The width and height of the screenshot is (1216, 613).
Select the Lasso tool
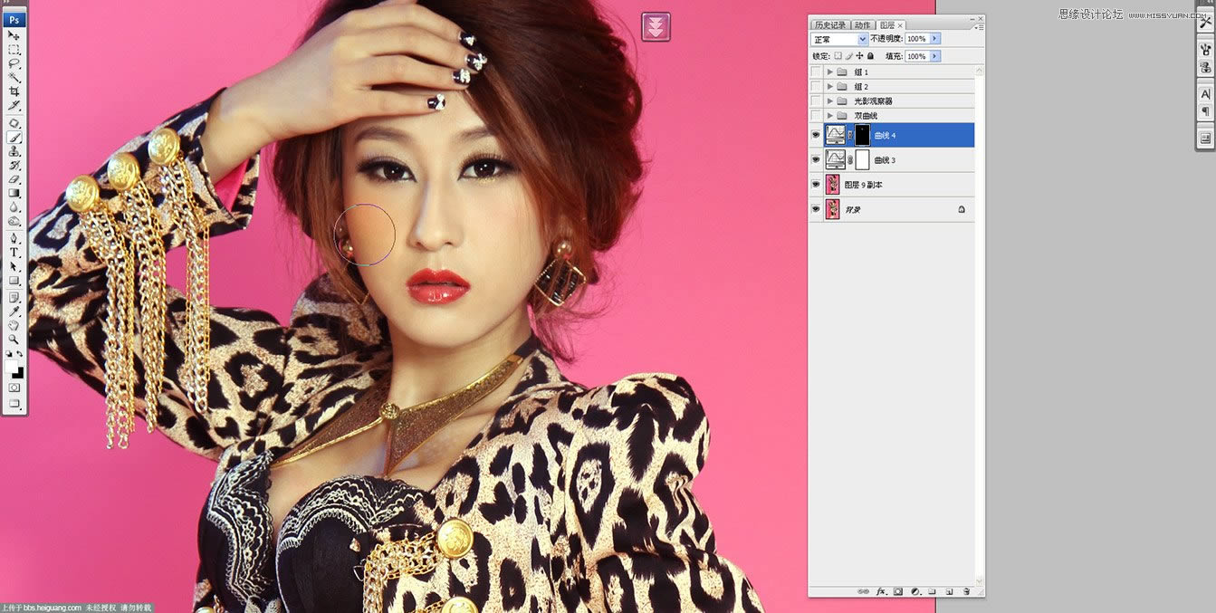click(x=14, y=63)
